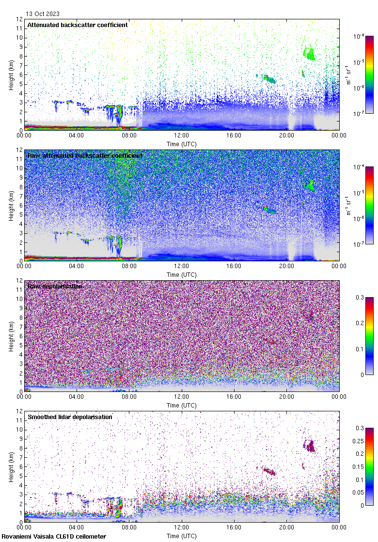The height and width of the screenshot is (542, 378).
Task: Click Time (UTC) label under raw backscatter plot
Action: point(181,275)
